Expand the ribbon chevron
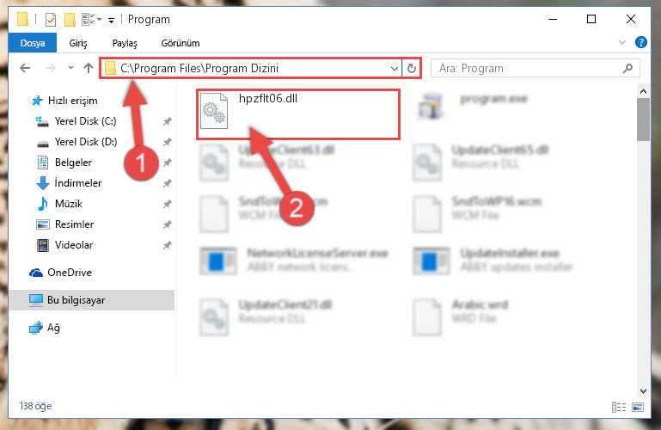Screen dimensions: 661x430 pos(621,42)
